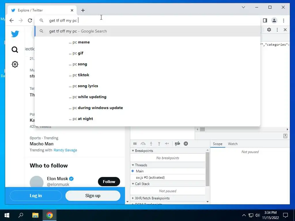This screenshot has width=295, height=221.
Task: Toggle Deactivate breakpoints icon
Action: pos(177,144)
